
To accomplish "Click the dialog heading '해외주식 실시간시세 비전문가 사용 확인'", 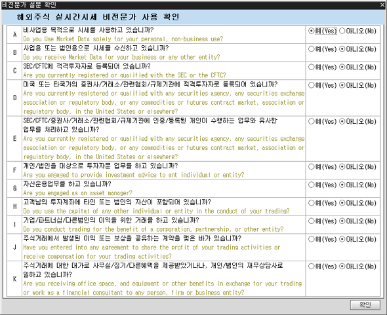I will coord(98,17).
